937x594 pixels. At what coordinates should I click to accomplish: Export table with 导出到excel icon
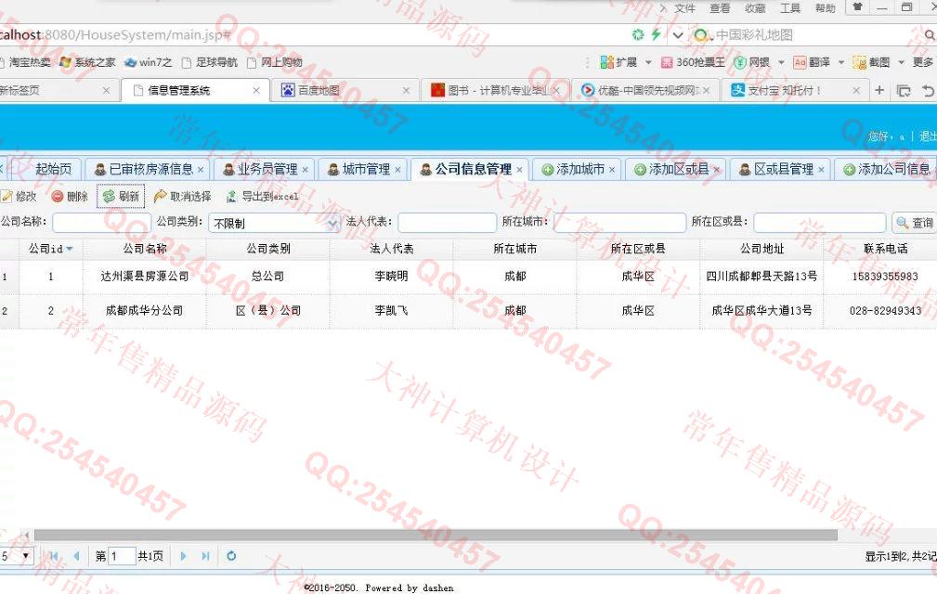click(231, 197)
